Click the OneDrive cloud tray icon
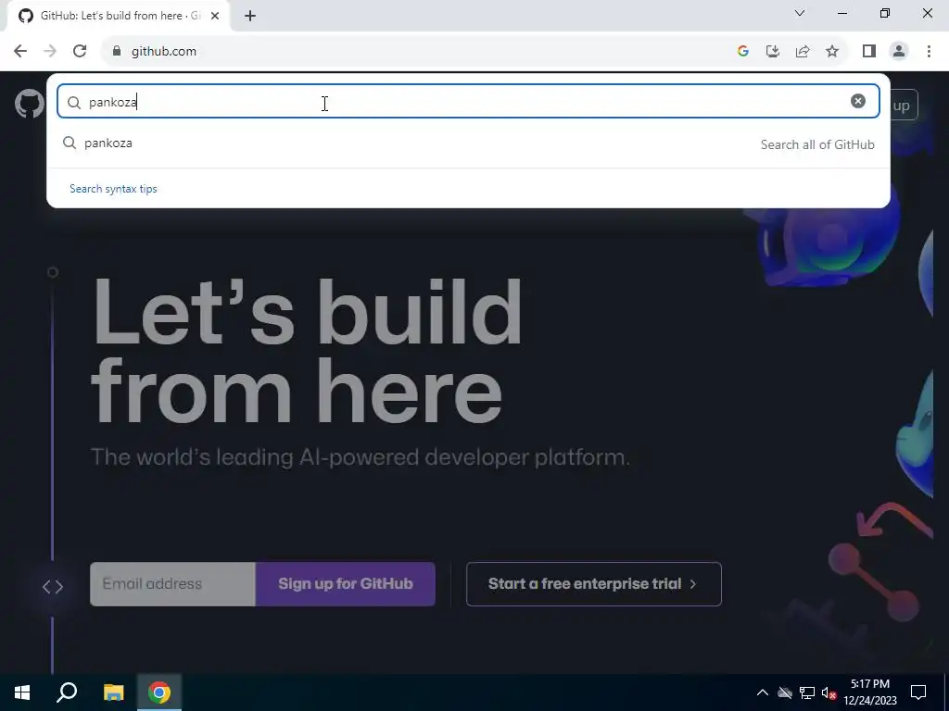949x711 pixels. coord(785,692)
